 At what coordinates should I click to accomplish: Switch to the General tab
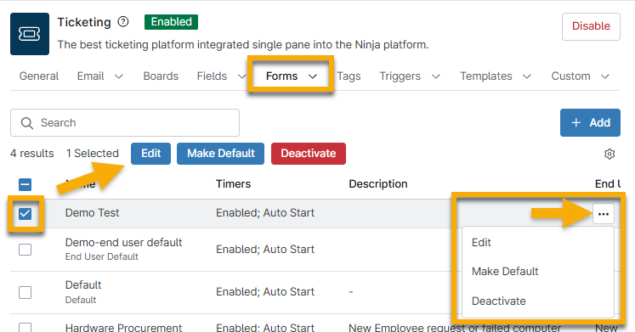pos(39,76)
